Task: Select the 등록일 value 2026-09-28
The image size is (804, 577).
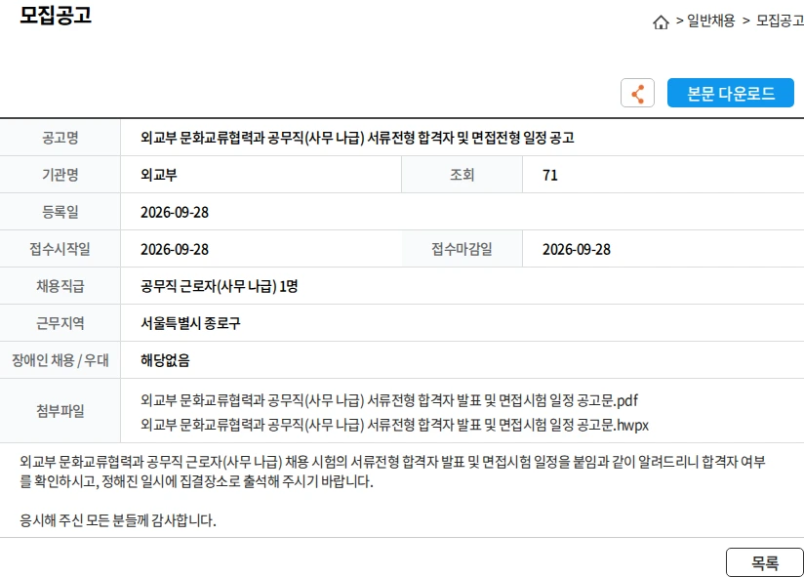Action: point(175,212)
